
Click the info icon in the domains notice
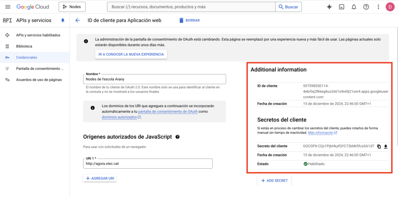pos(93,108)
